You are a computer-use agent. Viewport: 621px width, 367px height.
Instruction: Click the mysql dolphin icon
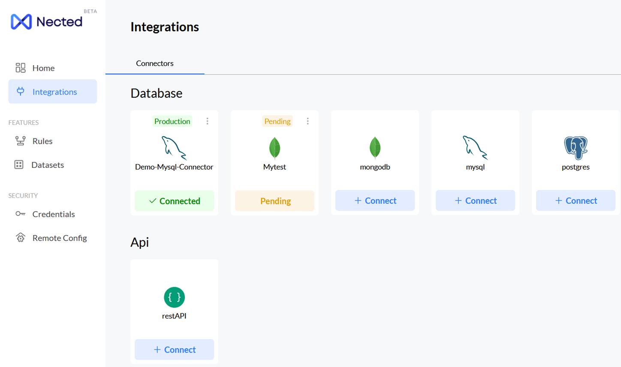pos(475,148)
